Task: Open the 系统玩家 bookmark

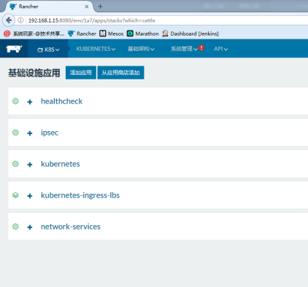Action: [34, 34]
